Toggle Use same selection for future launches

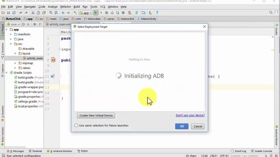(x=76, y=125)
